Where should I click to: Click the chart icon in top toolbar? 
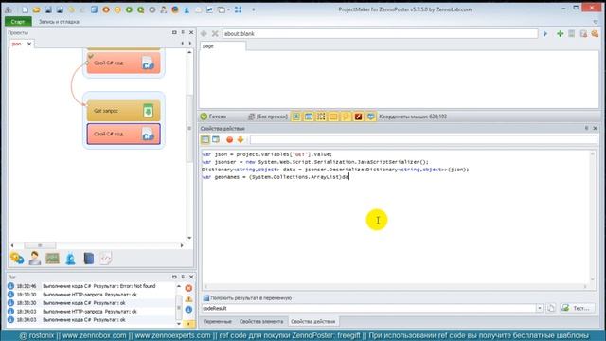(209, 9)
